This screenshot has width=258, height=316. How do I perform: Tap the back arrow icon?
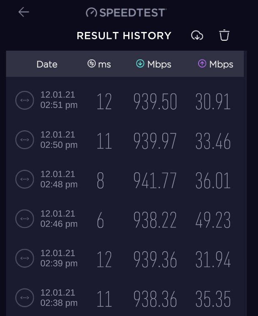24,12
